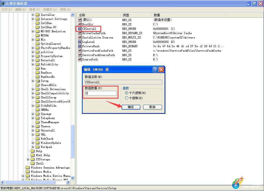
Task: Select the OptimalLayout tree item
Action: tap(51, 44)
